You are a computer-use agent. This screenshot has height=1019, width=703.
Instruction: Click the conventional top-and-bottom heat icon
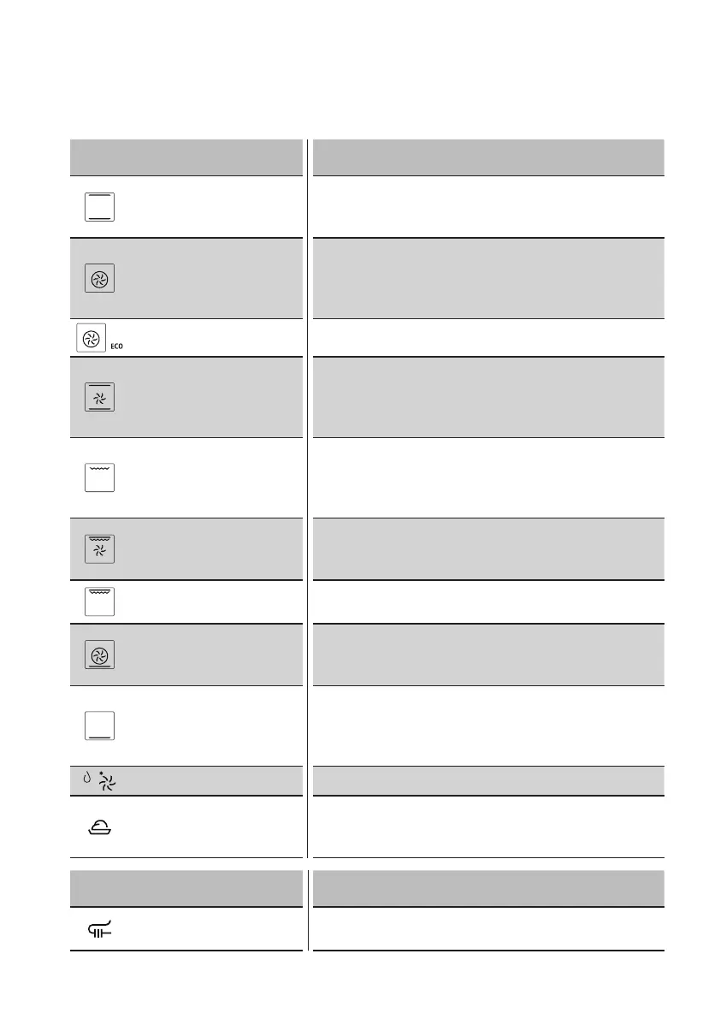coord(100,207)
